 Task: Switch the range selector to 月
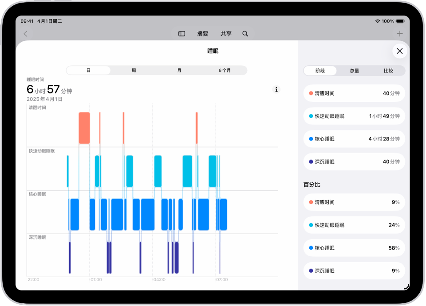[x=179, y=70]
